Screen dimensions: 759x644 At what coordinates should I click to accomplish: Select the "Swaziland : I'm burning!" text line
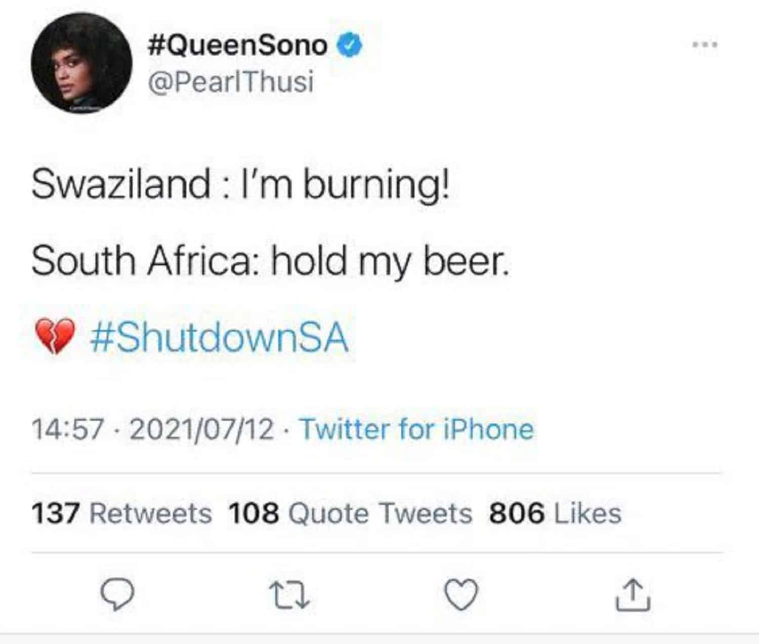[x=240, y=183]
